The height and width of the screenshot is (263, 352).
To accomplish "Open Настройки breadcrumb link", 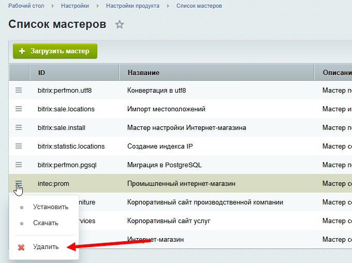I will 75,6.
